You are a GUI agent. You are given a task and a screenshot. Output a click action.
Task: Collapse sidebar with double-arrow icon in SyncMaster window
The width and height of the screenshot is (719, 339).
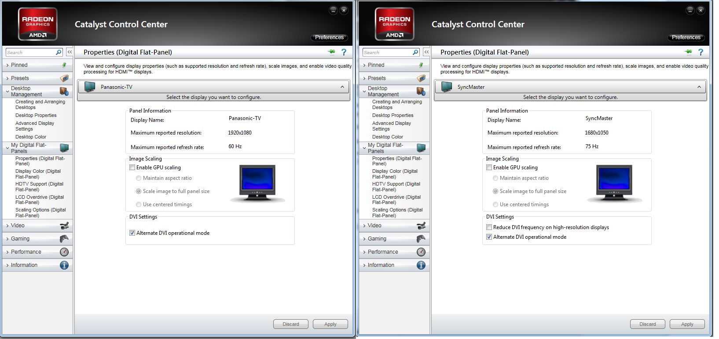pos(426,52)
